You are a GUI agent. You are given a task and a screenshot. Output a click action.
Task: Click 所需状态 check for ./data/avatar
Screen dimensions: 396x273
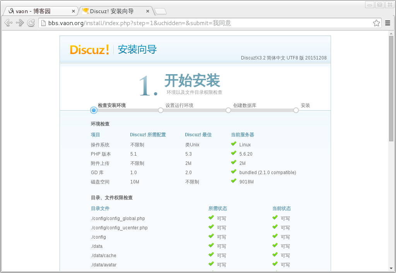[212, 264]
